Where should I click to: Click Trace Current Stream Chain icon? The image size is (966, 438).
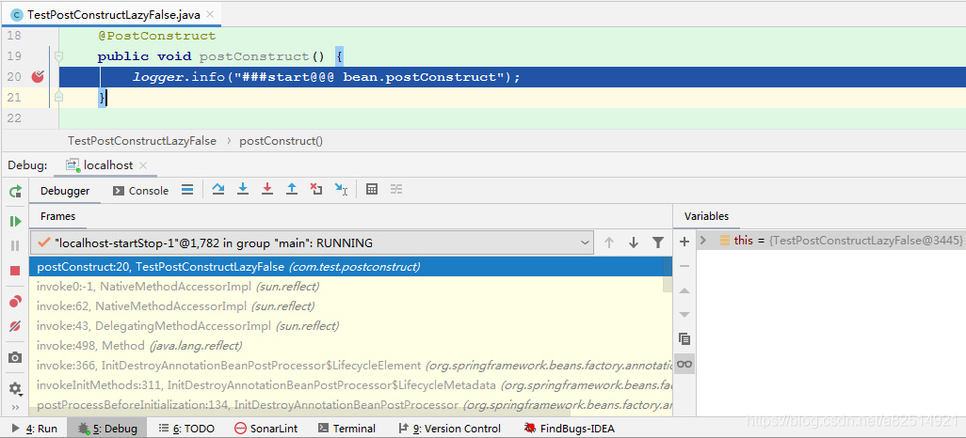point(396,190)
